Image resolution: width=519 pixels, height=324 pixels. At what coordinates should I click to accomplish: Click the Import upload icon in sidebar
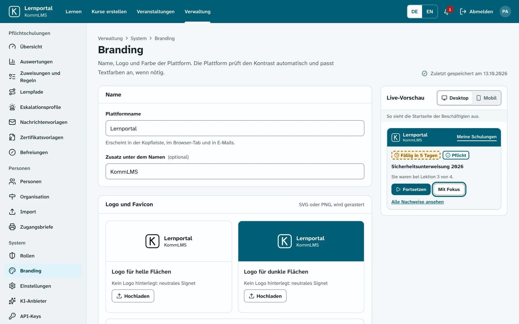(x=12, y=212)
